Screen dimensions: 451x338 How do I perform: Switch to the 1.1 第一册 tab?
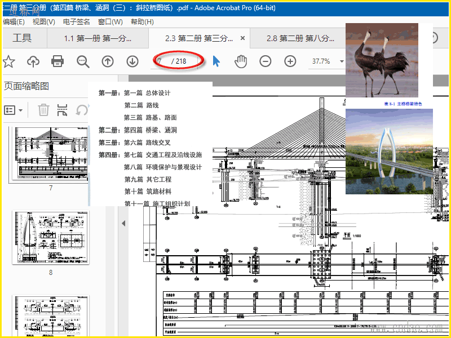[97, 38]
